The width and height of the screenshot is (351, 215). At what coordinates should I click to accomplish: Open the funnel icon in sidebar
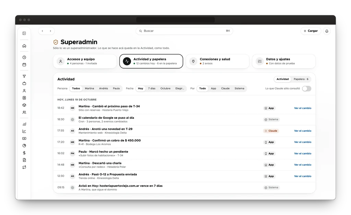pos(24,76)
